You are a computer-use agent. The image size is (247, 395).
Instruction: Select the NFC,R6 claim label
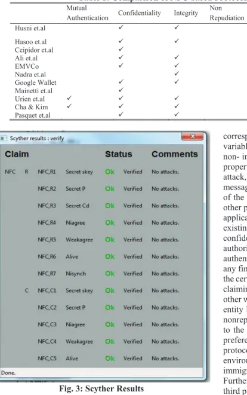pyautogui.click(x=47, y=257)
